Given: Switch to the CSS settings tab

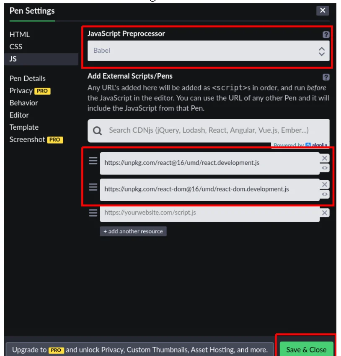Looking at the screenshot, I should click(x=16, y=47).
